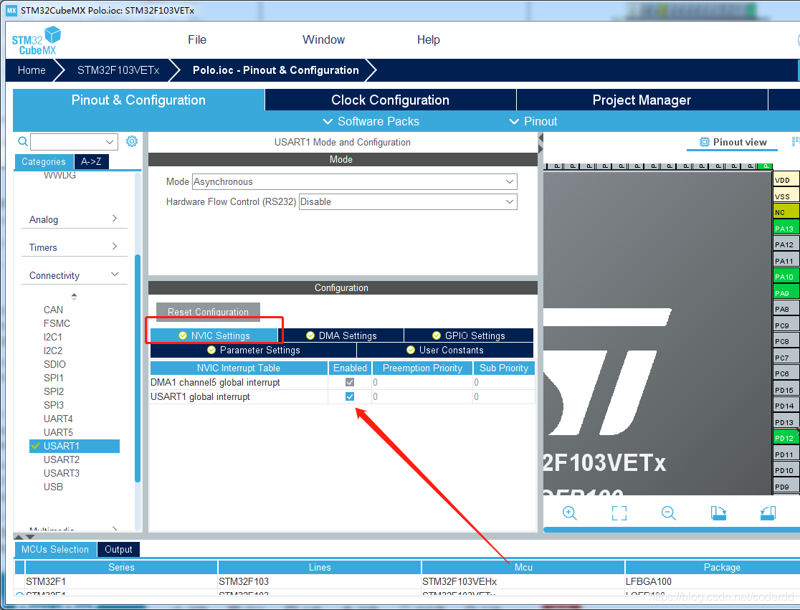Click the PA8 pin on chip
The width and height of the screenshot is (800, 610).
tap(786, 308)
